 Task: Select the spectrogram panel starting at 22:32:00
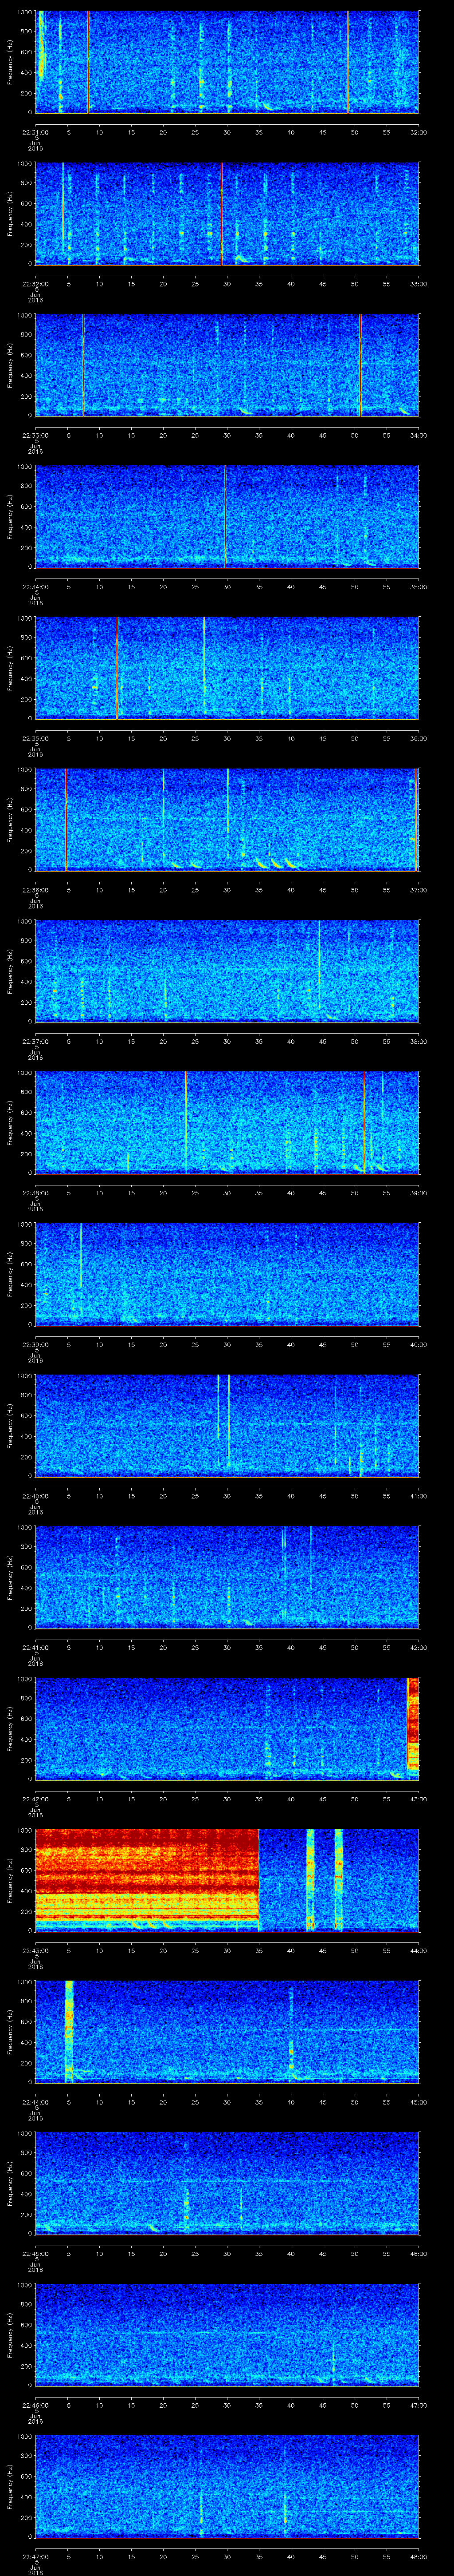tap(227, 214)
